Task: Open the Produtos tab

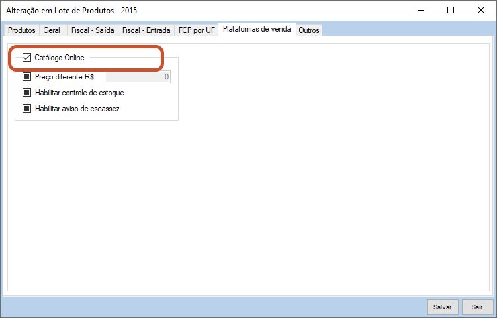Action: click(22, 30)
